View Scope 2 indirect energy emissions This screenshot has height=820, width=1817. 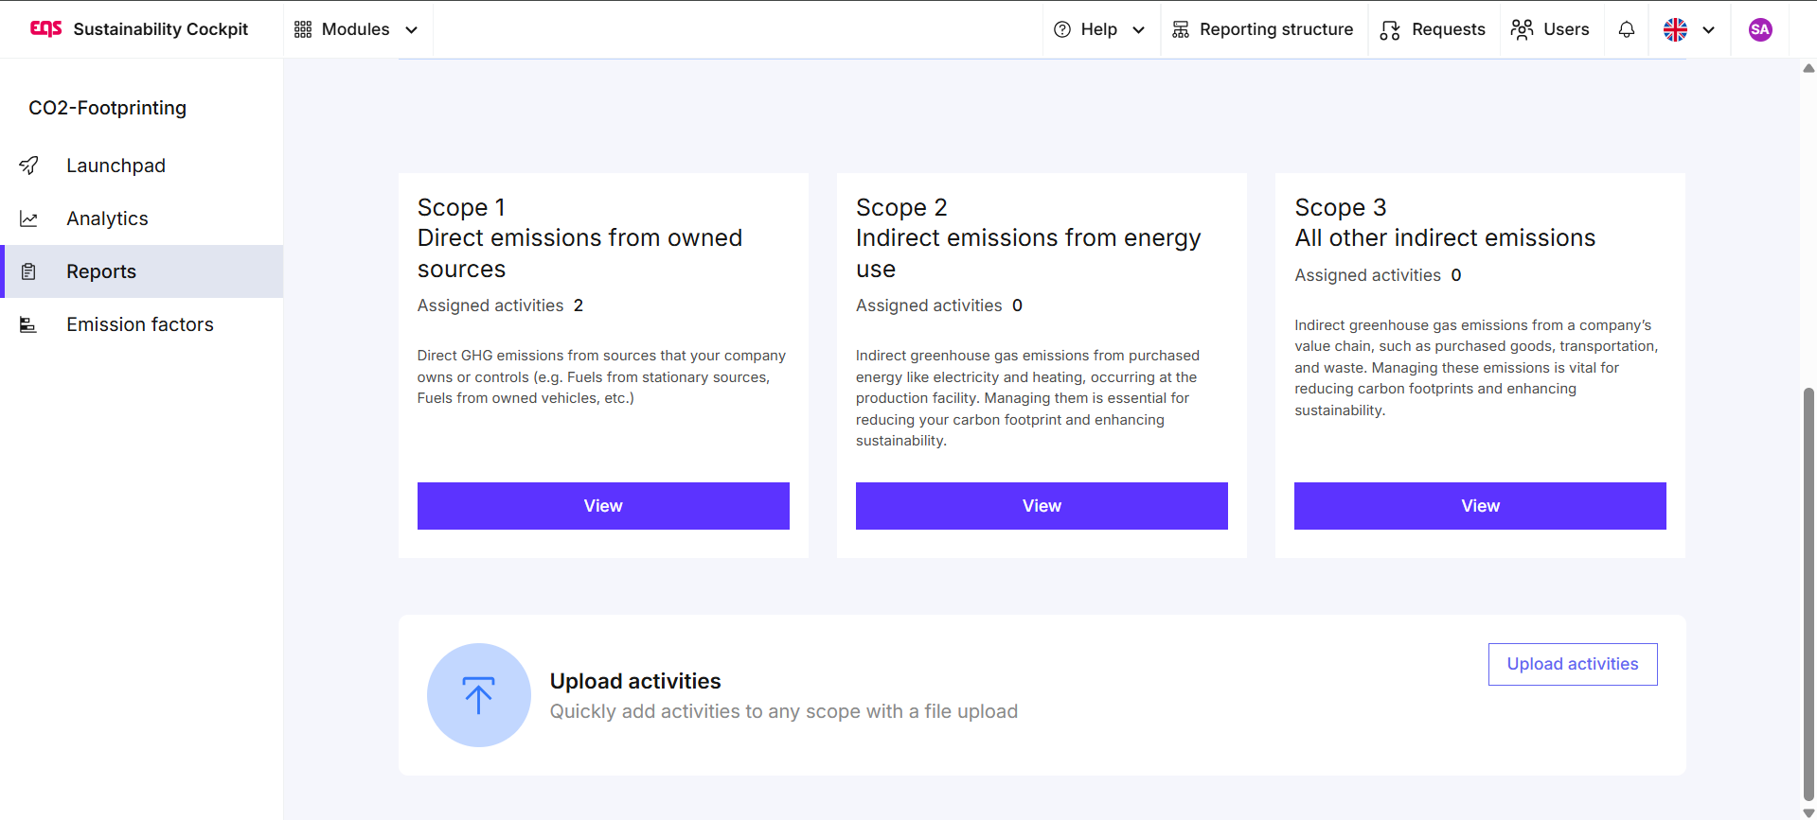1042,506
